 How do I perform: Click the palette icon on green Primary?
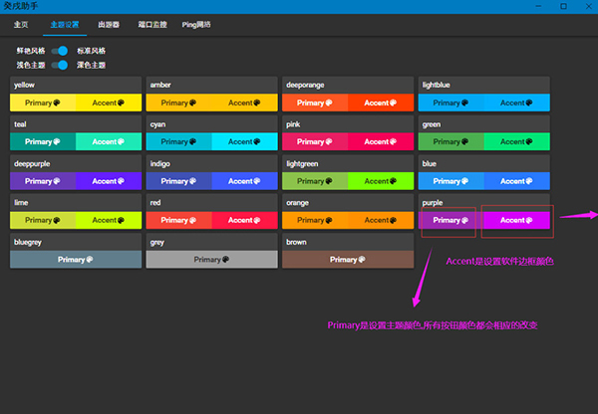[x=465, y=142]
